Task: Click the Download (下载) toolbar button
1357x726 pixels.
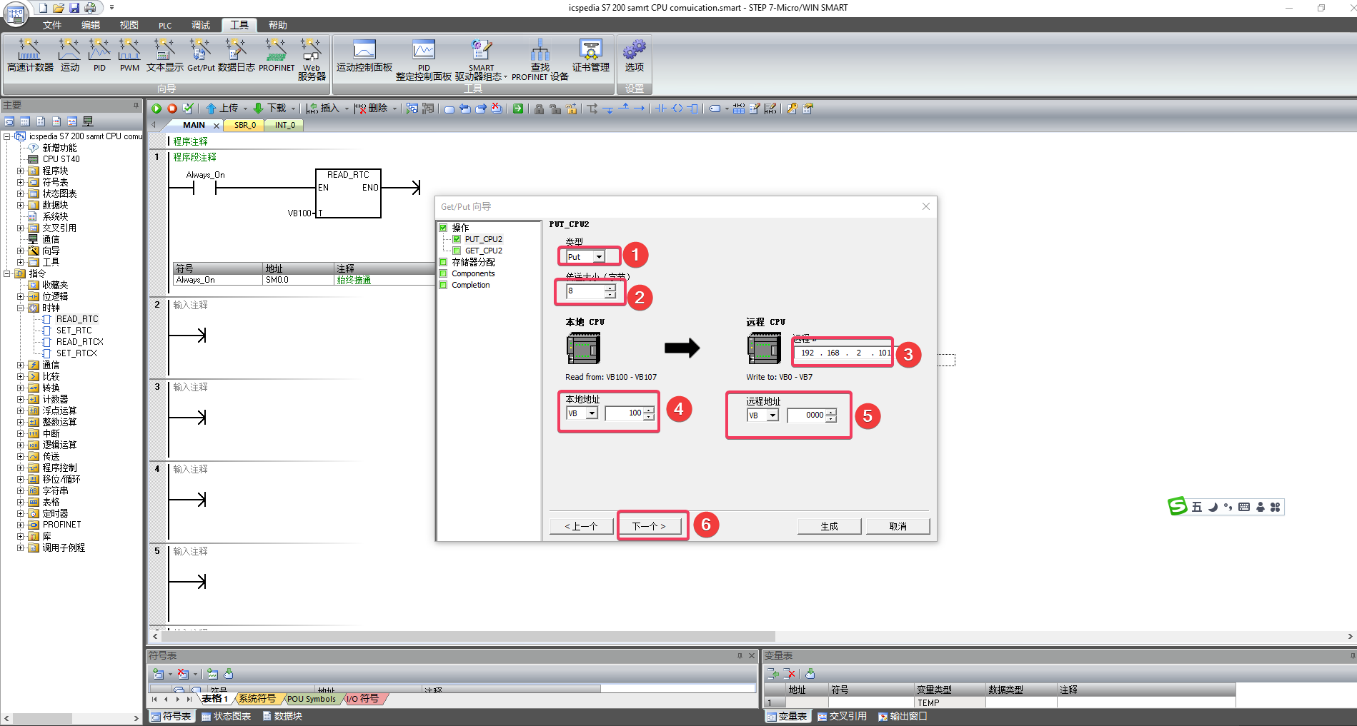Action: [269, 109]
